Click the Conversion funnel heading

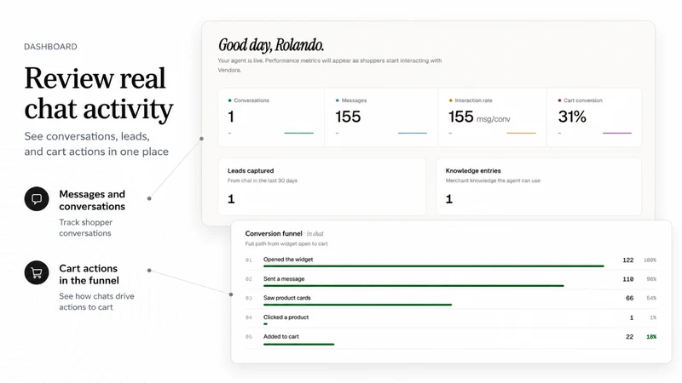274,233
